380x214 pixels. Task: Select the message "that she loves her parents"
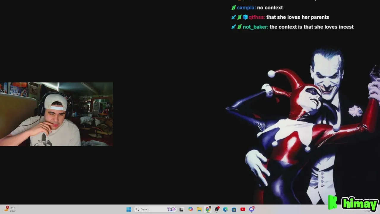point(298,17)
